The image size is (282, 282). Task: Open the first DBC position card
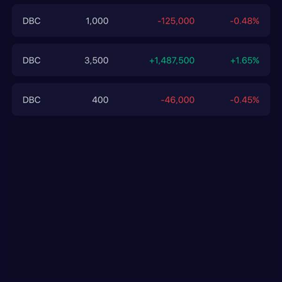(141, 21)
